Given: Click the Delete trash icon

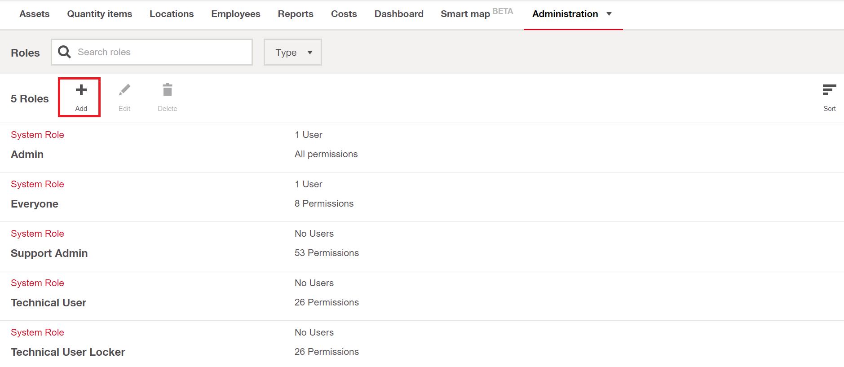Looking at the screenshot, I should point(167,90).
